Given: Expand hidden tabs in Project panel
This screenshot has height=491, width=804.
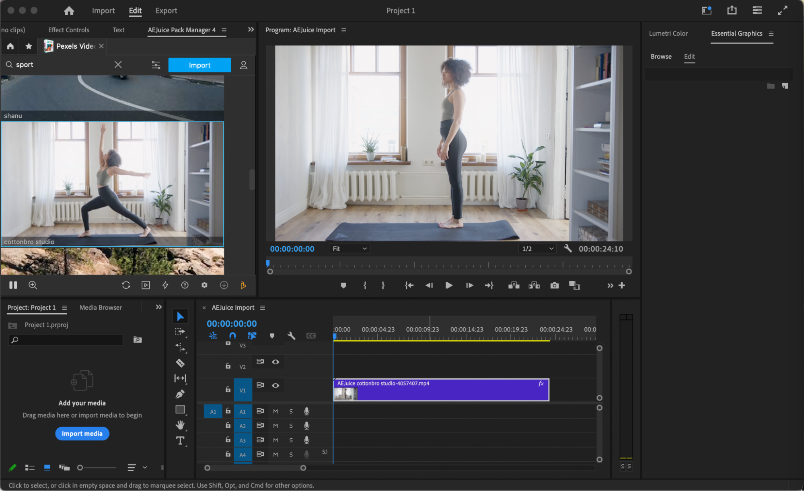Looking at the screenshot, I should pos(159,307).
